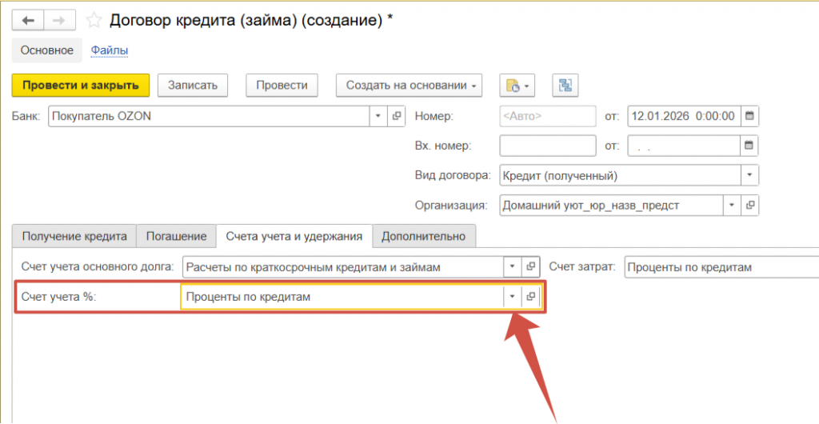Expand the Вид договора dropdown

click(x=749, y=175)
